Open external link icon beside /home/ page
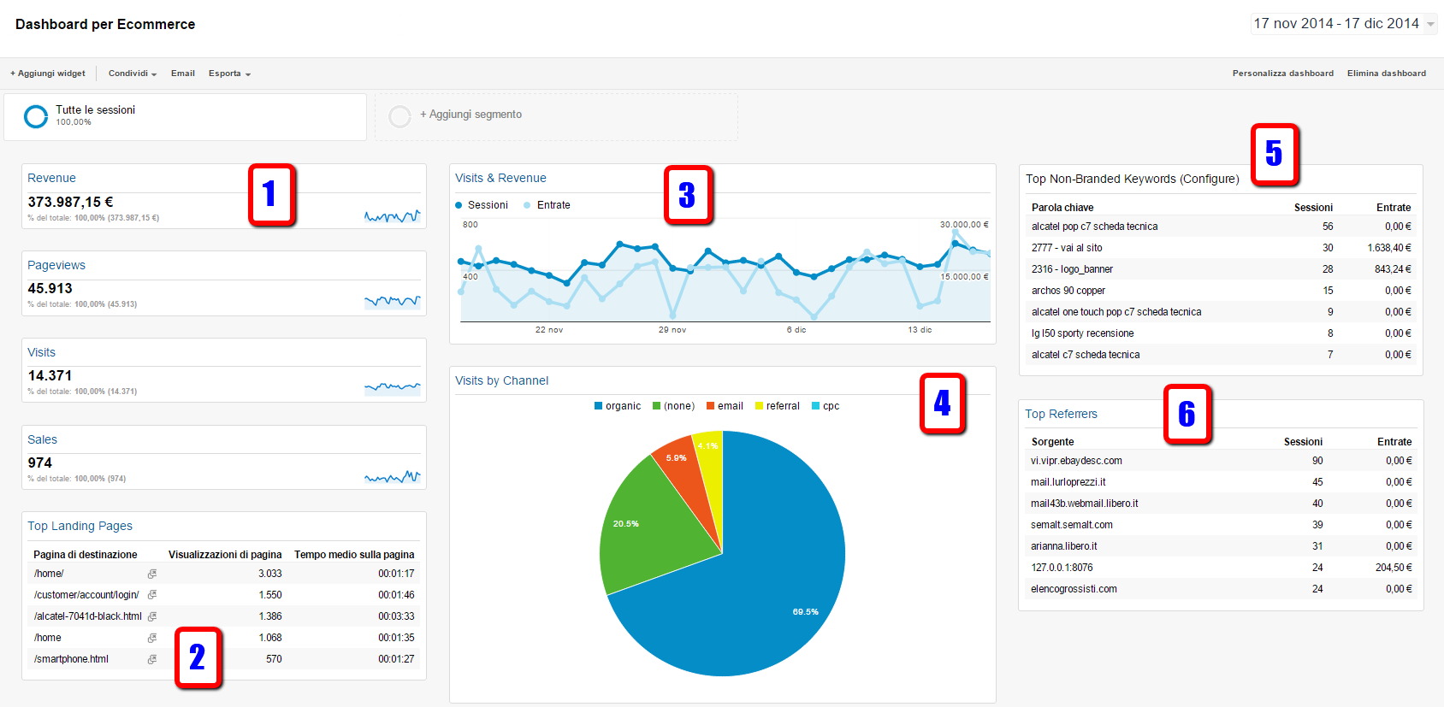The image size is (1444, 707). [x=152, y=574]
